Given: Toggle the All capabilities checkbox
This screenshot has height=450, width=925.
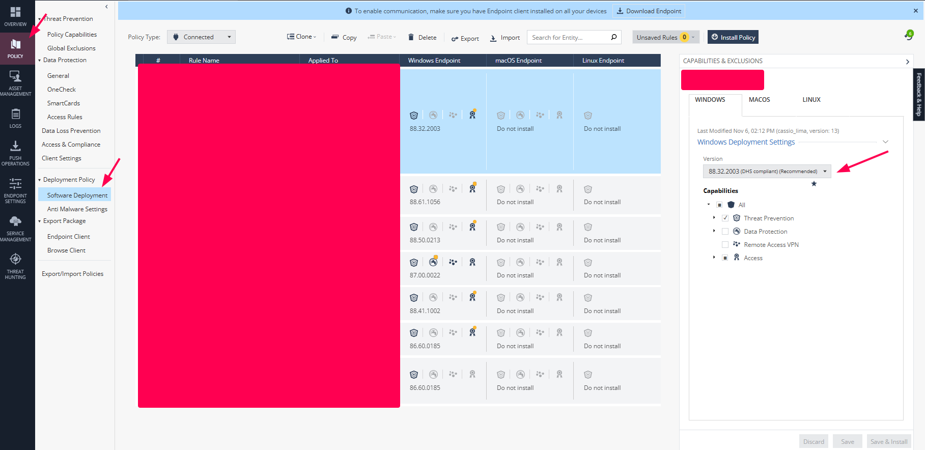Looking at the screenshot, I should click(719, 205).
